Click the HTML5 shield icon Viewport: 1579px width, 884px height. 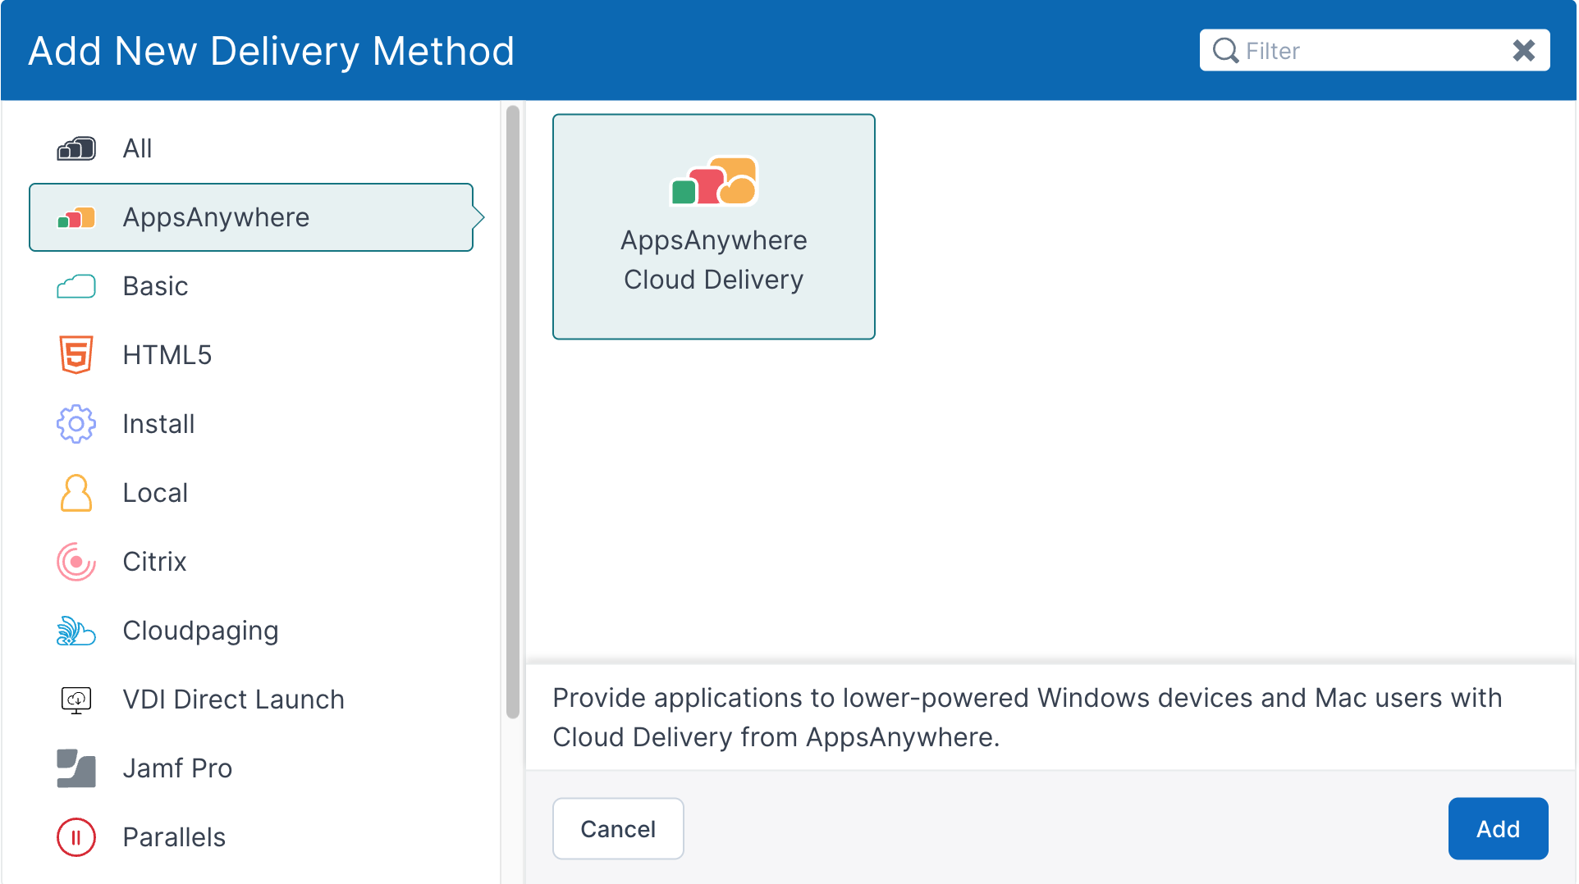pos(76,355)
